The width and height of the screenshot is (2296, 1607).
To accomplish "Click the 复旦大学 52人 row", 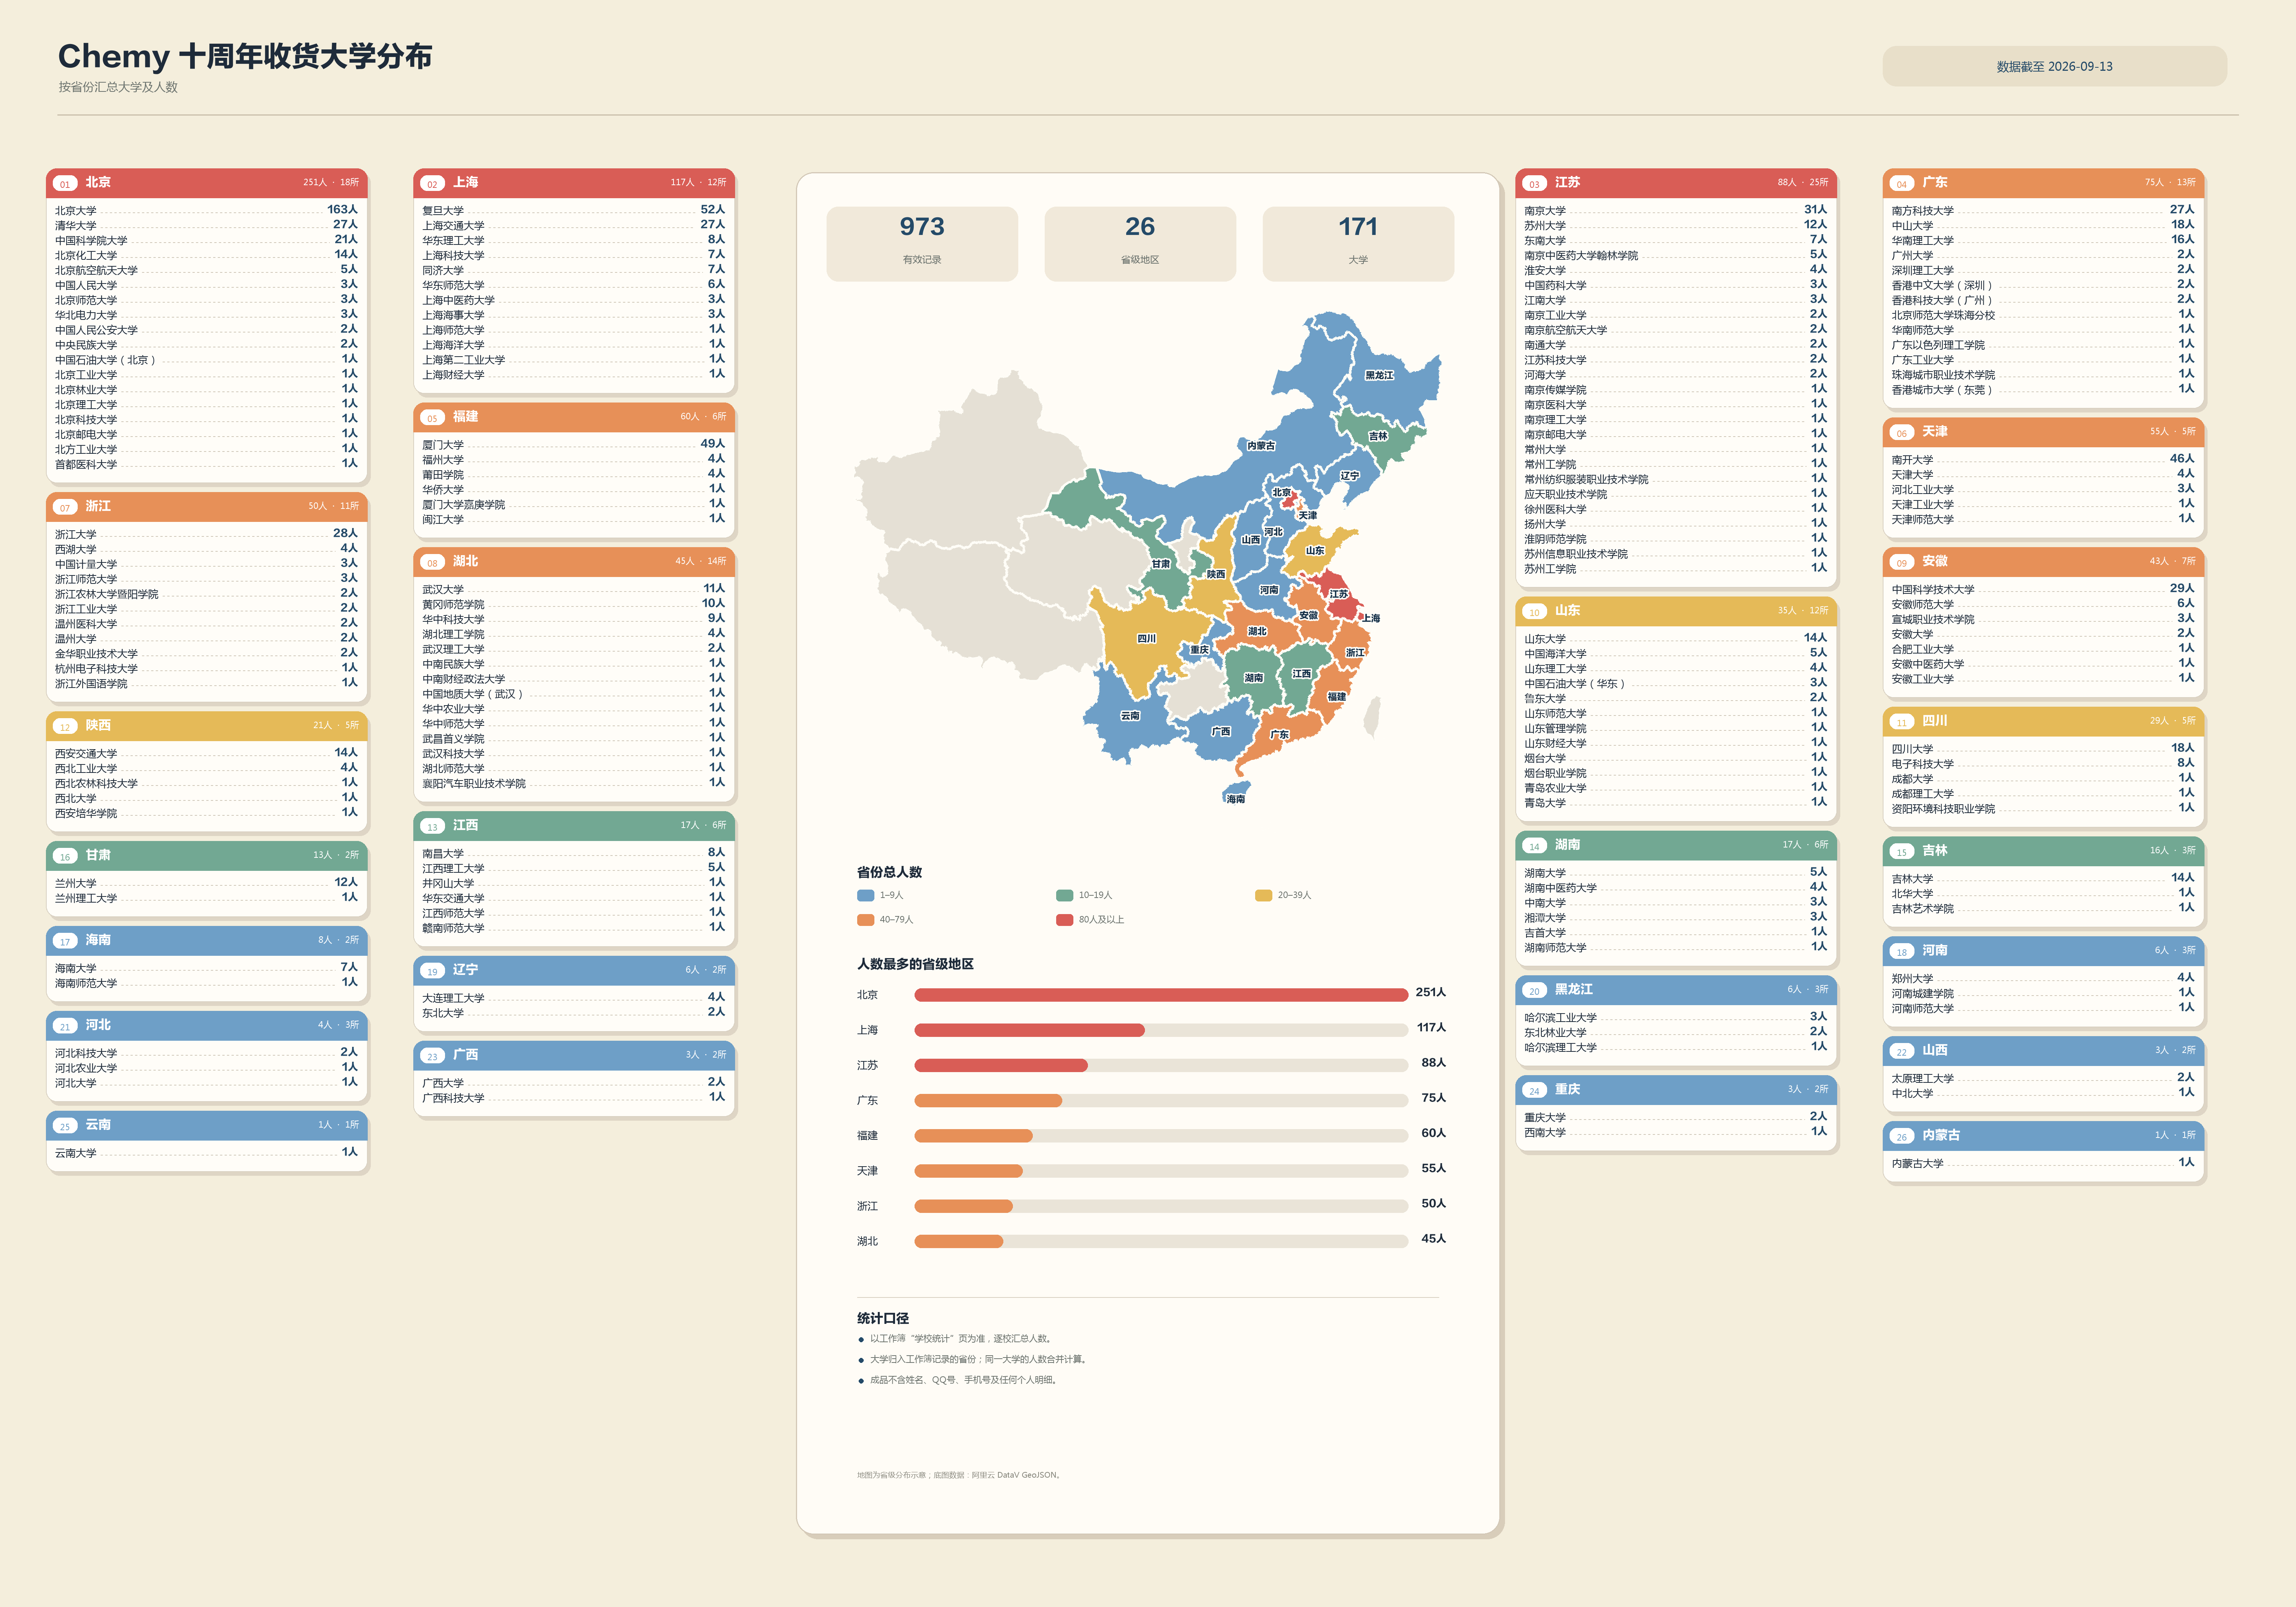I will click(x=574, y=210).
